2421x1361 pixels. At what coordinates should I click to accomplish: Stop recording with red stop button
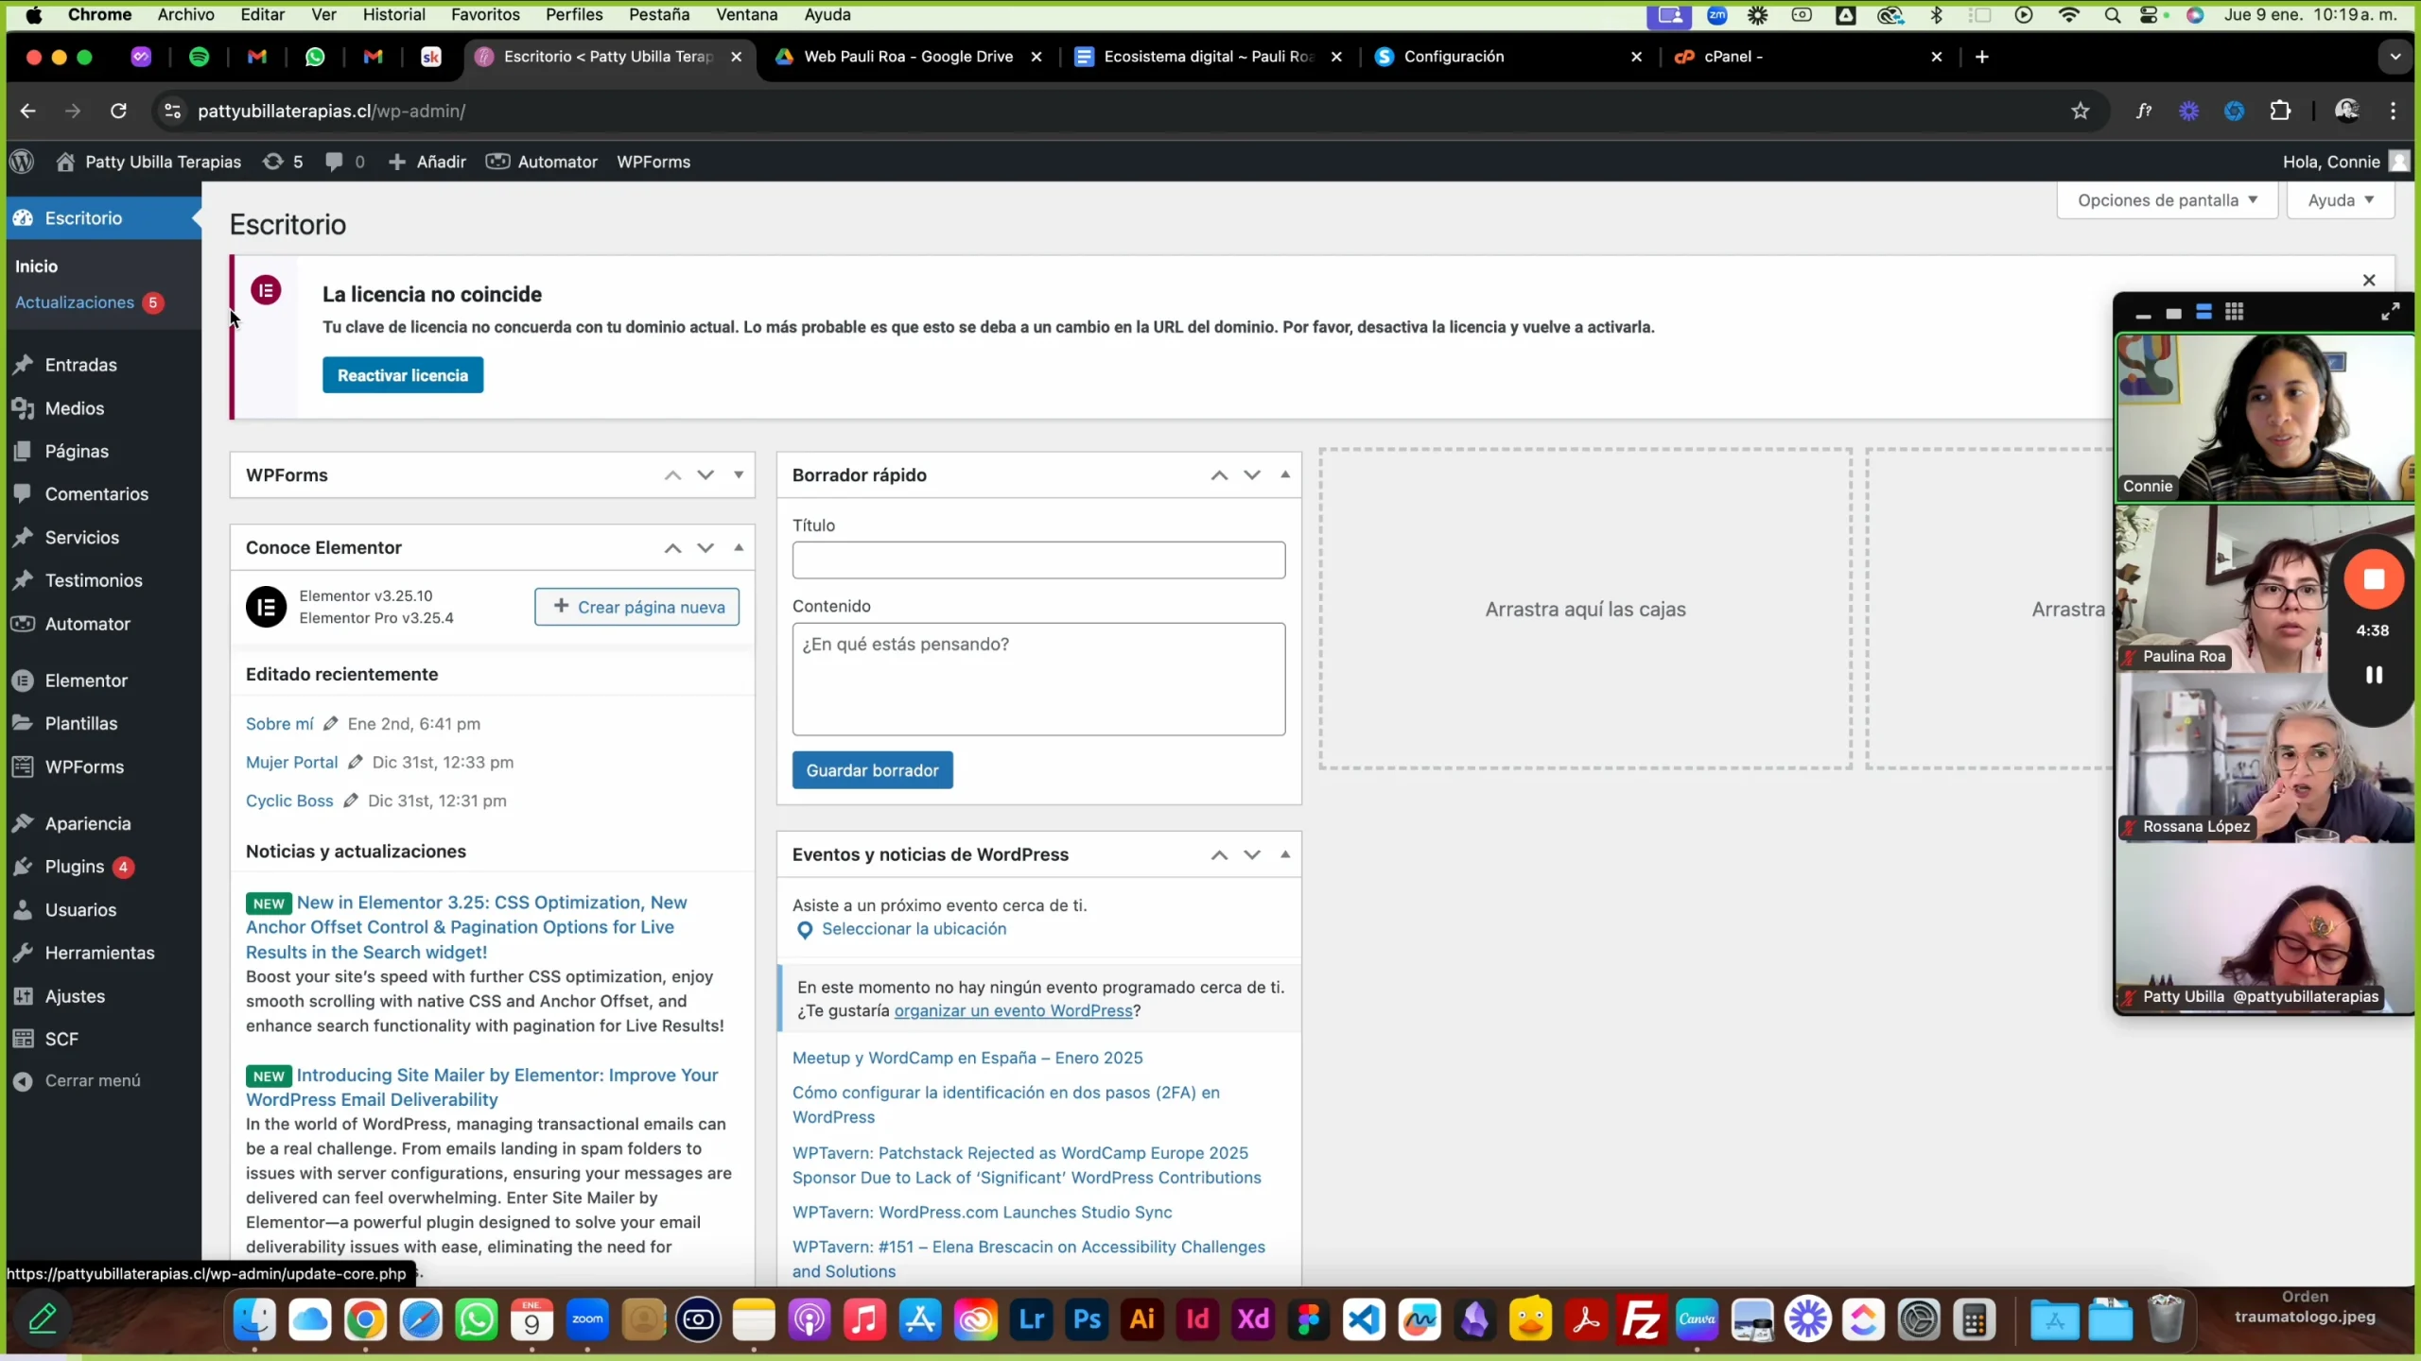click(2374, 578)
